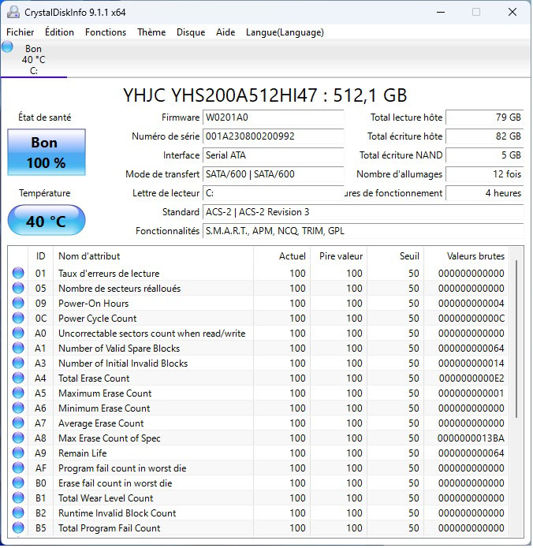The width and height of the screenshot is (533, 548).
Task: Open the Disque menu
Action: pyautogui.click(x=191, y=32)
